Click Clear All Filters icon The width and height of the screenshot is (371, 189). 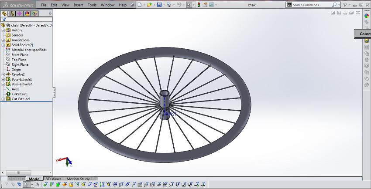13,185
